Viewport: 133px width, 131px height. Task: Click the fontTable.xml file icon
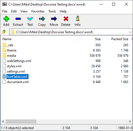4,76
